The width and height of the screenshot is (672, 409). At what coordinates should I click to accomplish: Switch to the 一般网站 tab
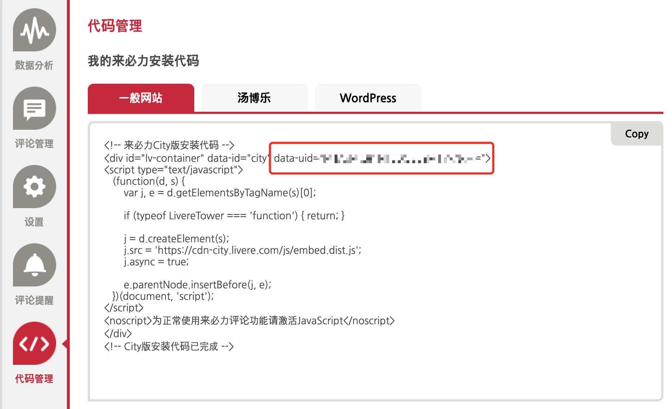(x=141, y=98)
